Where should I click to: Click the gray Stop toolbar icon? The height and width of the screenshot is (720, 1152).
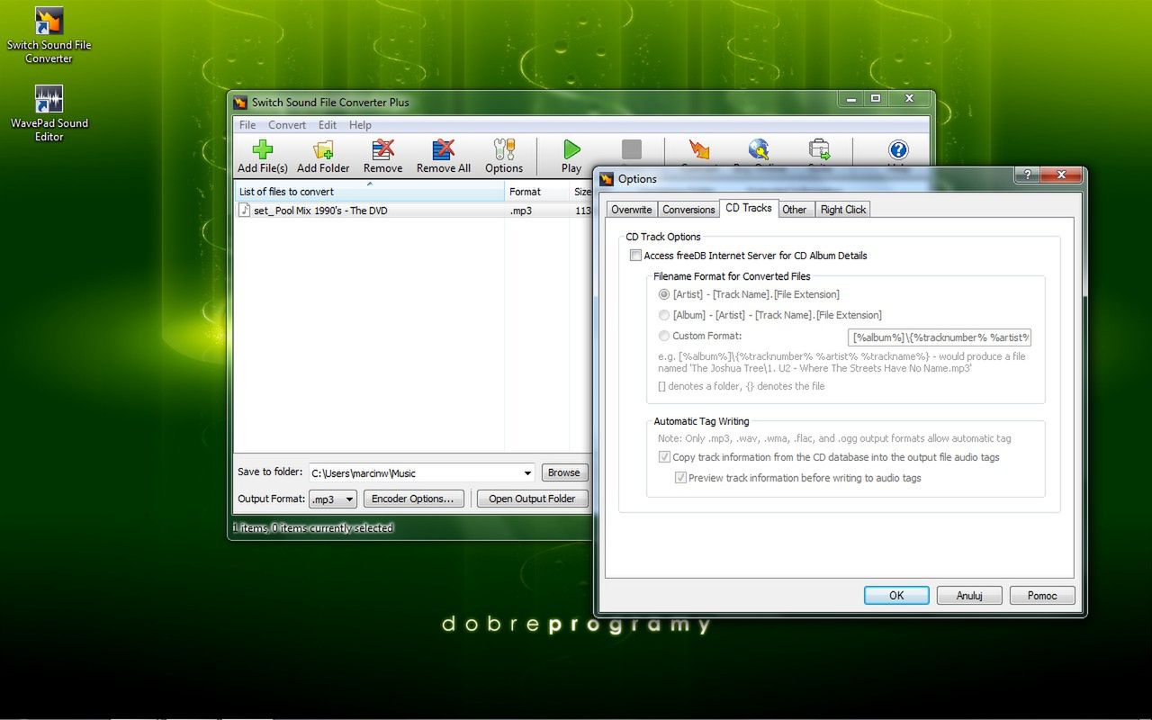632,149
